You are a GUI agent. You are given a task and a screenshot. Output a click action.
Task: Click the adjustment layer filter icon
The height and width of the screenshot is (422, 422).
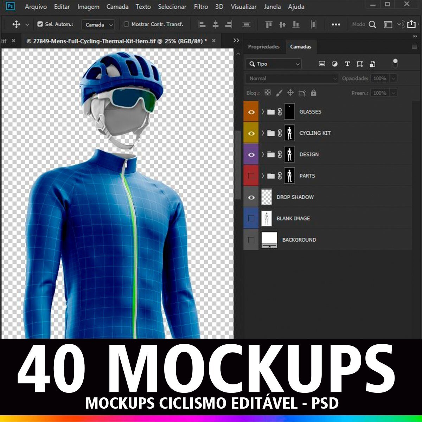[334, 64]
